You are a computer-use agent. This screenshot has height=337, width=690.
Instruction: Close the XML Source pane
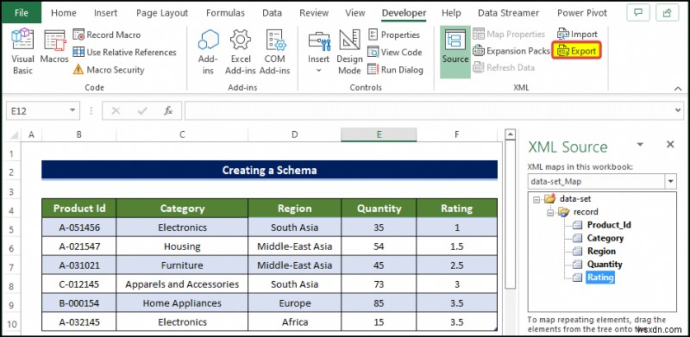pyautogui.click(x=670, y=144)
